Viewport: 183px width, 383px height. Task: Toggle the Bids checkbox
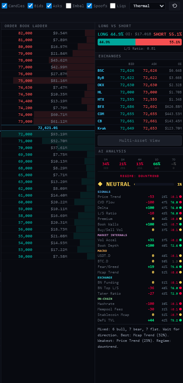30,6
